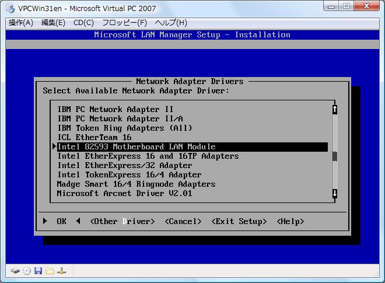Click the driver list scrollbar thumb
Image resolution: width=385 pixels, height=283 pixels.
click(x=335, y=156)
